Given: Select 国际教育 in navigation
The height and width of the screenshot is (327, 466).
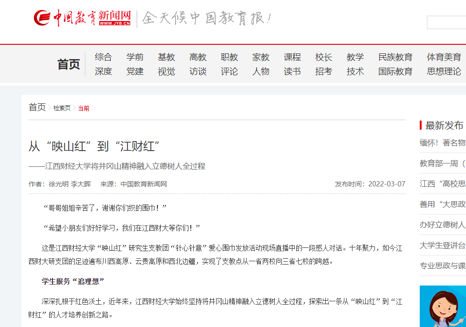Looking at the screenshot, I should click(395, 72).
